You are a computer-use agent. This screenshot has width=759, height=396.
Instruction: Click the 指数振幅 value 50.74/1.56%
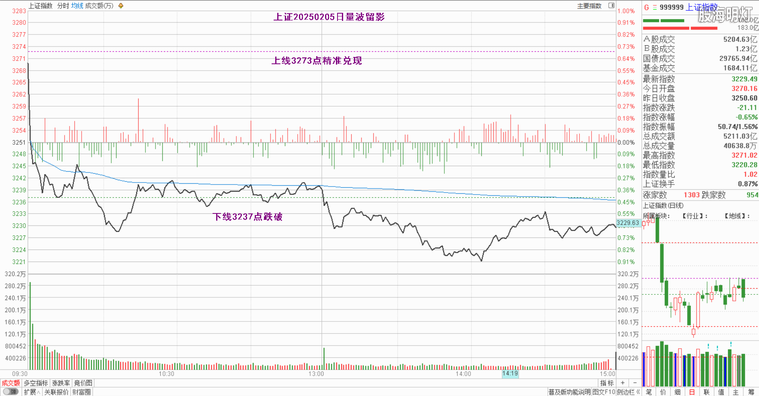(x=738, y=127)
